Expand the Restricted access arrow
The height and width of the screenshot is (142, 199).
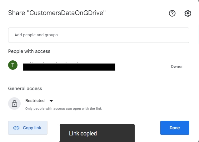coord(52,101)
